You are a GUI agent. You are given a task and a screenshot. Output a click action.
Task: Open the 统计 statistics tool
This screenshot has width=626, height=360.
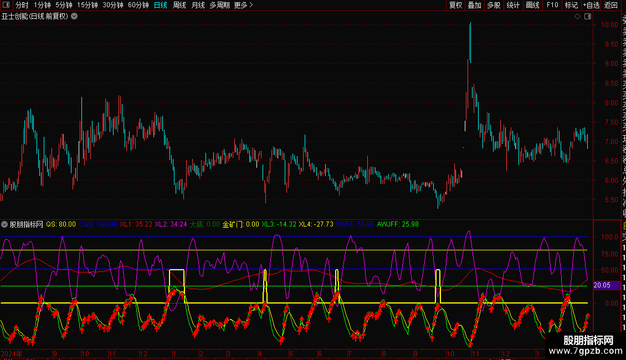(513, 5)
